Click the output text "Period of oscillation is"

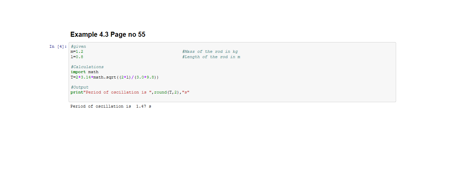click(100, 106)
